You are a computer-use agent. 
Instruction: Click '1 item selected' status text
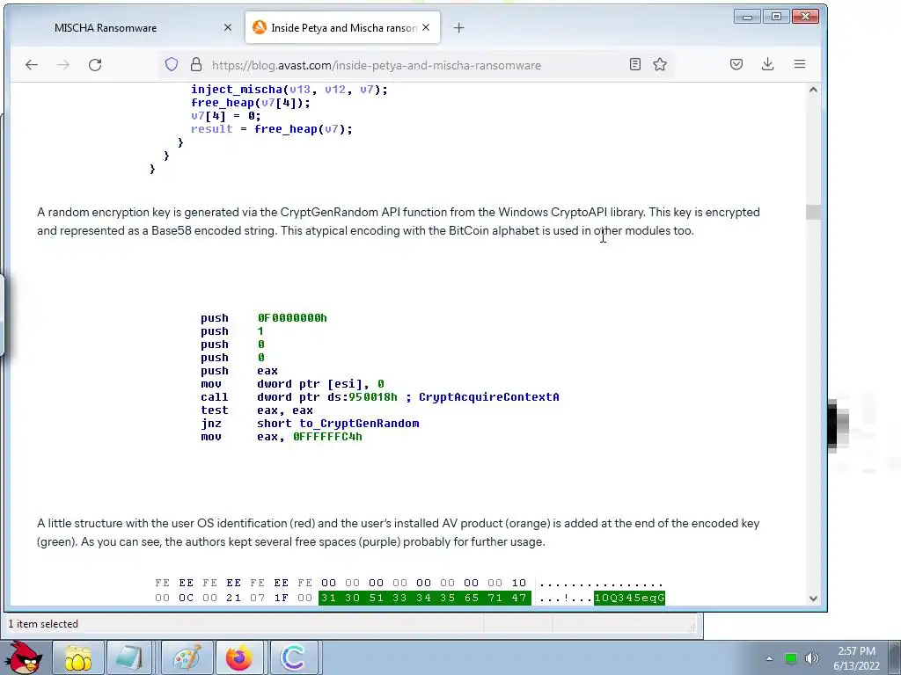coord(43,624)
